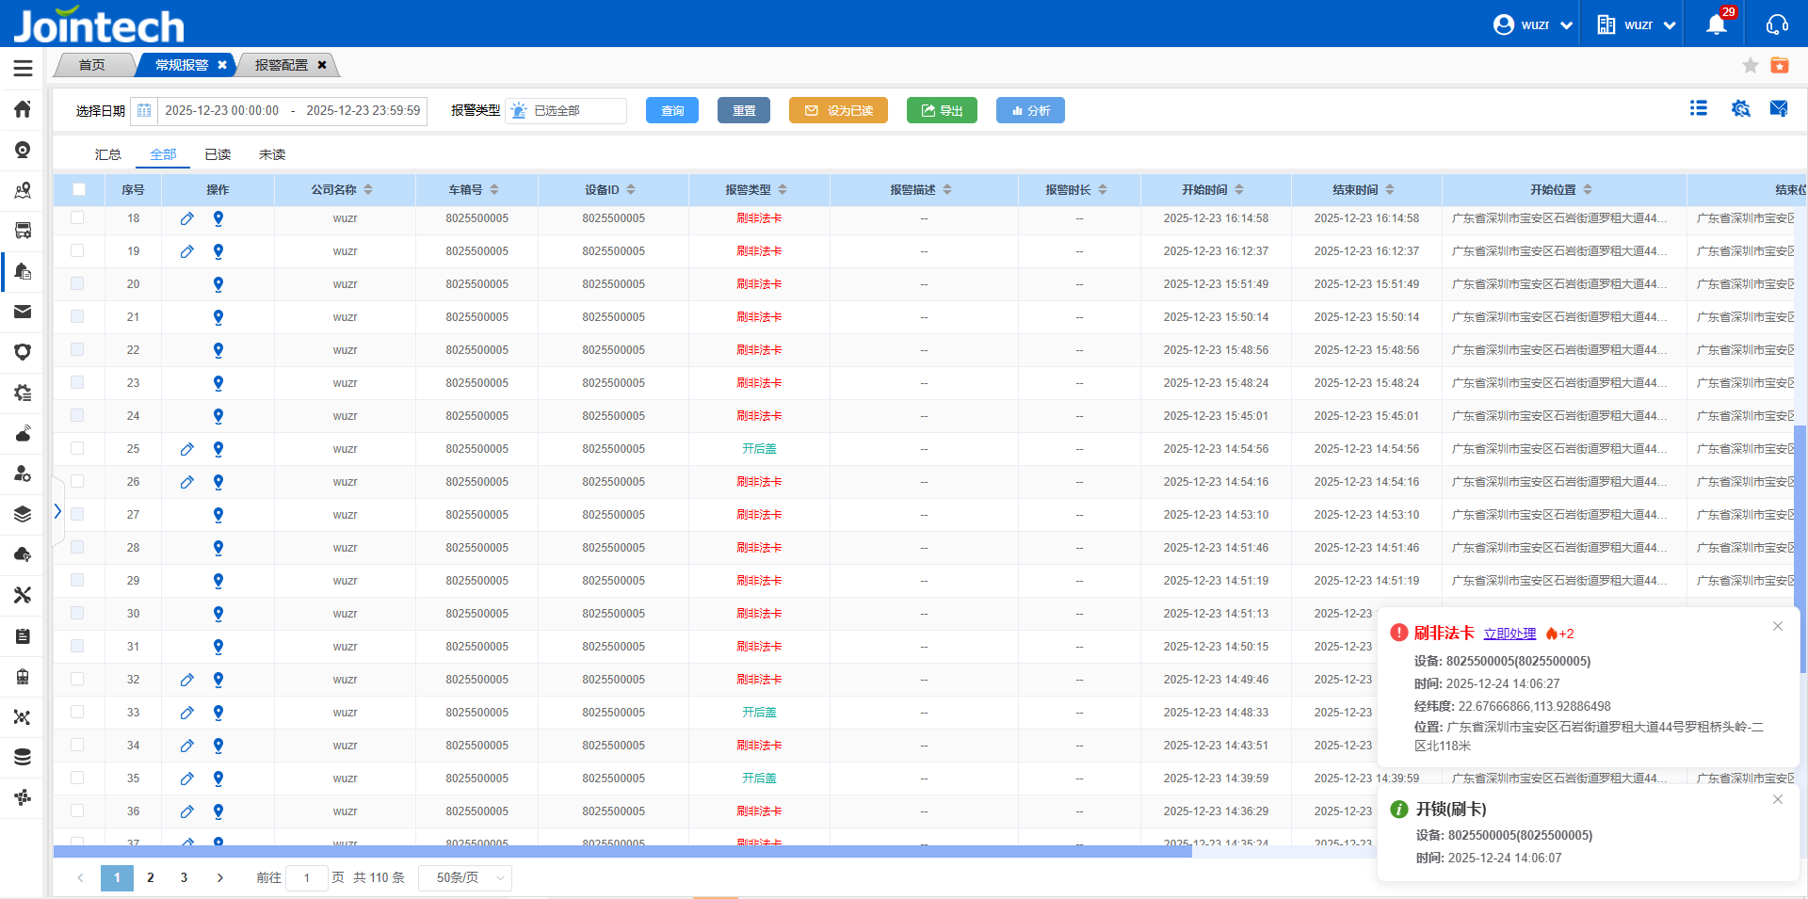Check the checkbox for row 25
1808x899 pixels.
tap(77, 449)
